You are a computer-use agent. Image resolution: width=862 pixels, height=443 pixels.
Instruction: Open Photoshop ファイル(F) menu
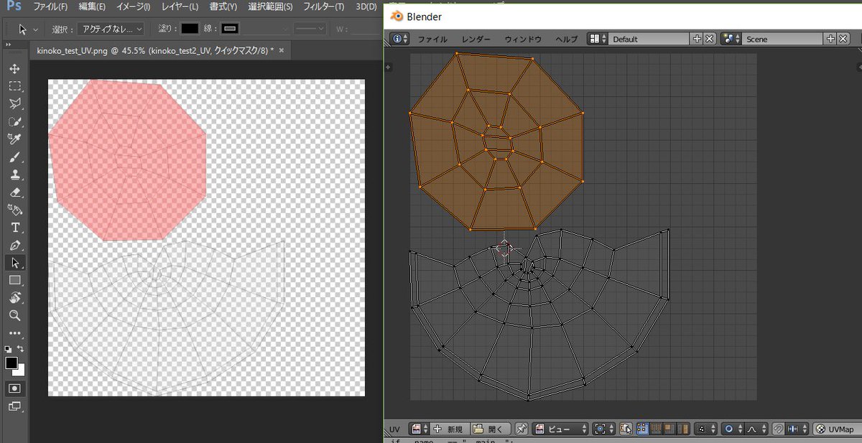tap(50, 6)
